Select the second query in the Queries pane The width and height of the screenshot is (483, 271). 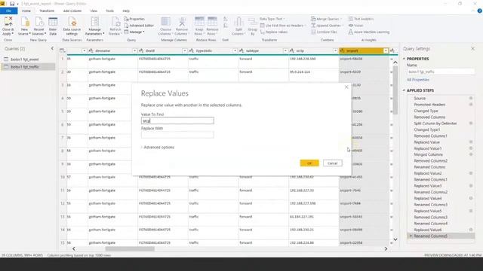point(28,67)
